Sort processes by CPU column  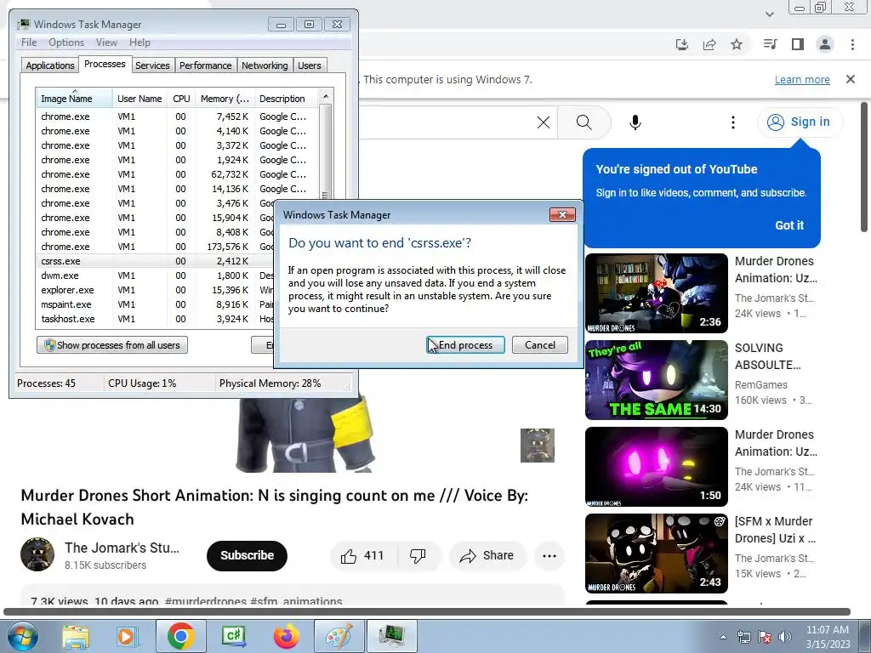(181, 99)
